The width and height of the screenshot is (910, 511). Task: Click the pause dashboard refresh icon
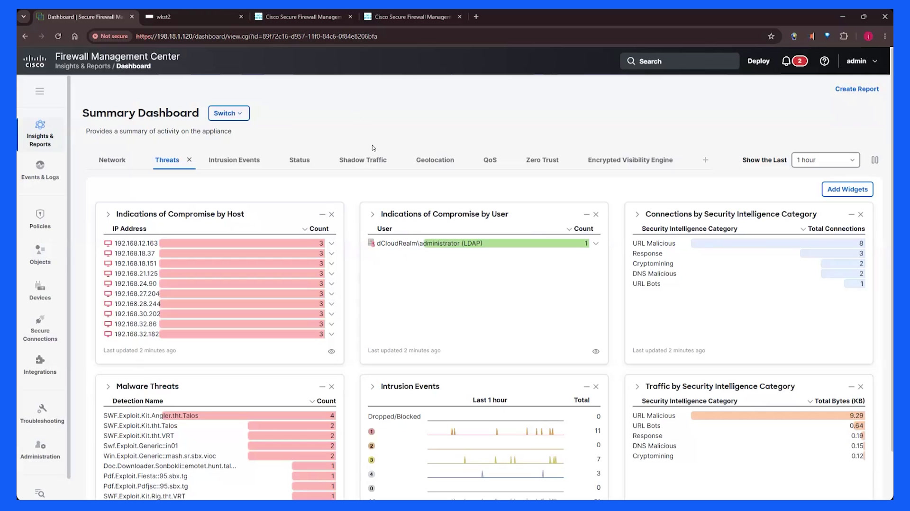pyautogui.click(x=875, y=160)
